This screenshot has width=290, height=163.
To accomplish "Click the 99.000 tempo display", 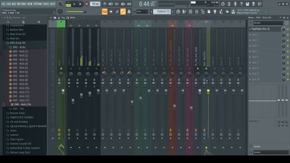I will pyautogui.click(x=95, y=4).
